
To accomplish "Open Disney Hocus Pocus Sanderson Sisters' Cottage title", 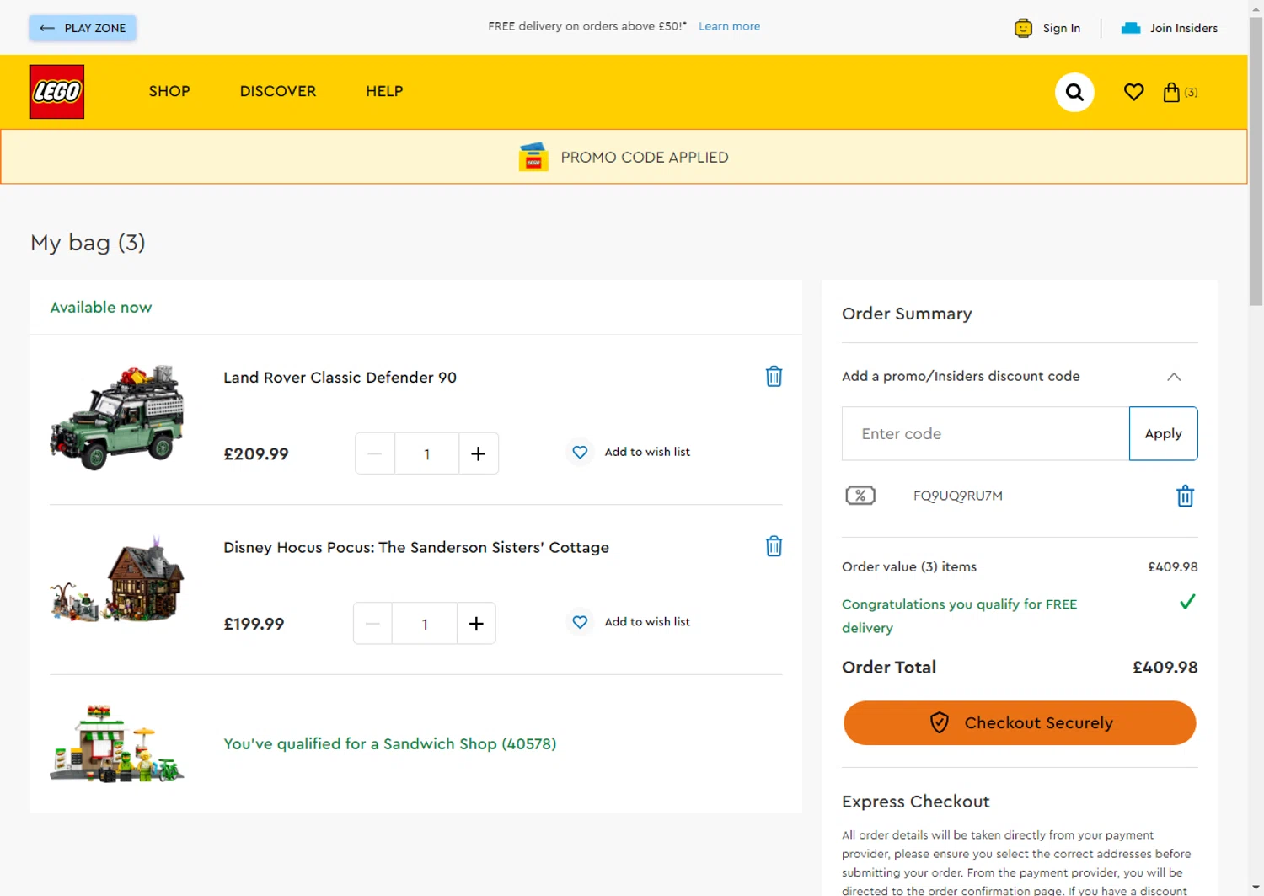I will [x=416, y=548].
